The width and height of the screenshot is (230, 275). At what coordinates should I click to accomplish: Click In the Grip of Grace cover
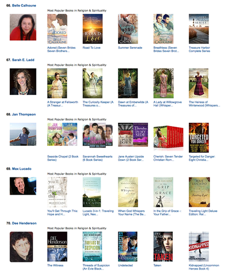pyautogui.click(x=163, y=192)
